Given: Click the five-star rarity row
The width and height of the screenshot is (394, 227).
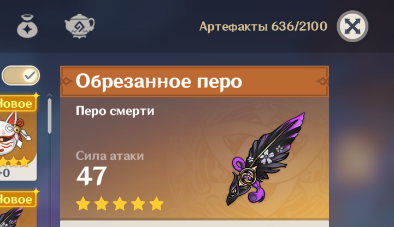Looking at the screenshot, I should coord(120,203).
